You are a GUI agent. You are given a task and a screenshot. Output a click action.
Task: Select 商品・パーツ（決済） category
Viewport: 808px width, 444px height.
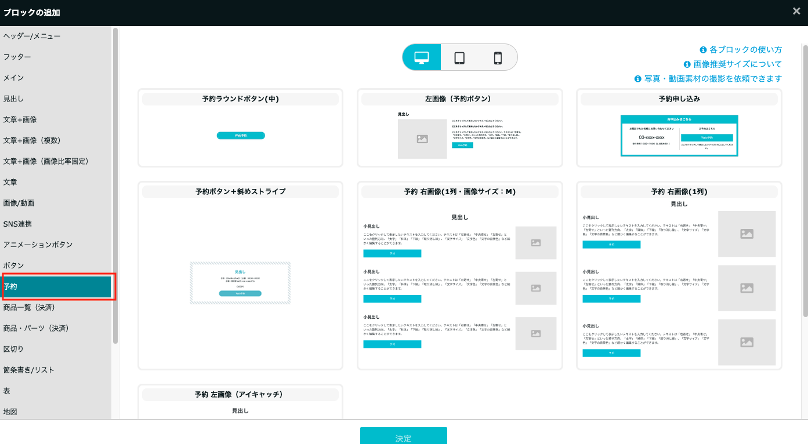56,328
